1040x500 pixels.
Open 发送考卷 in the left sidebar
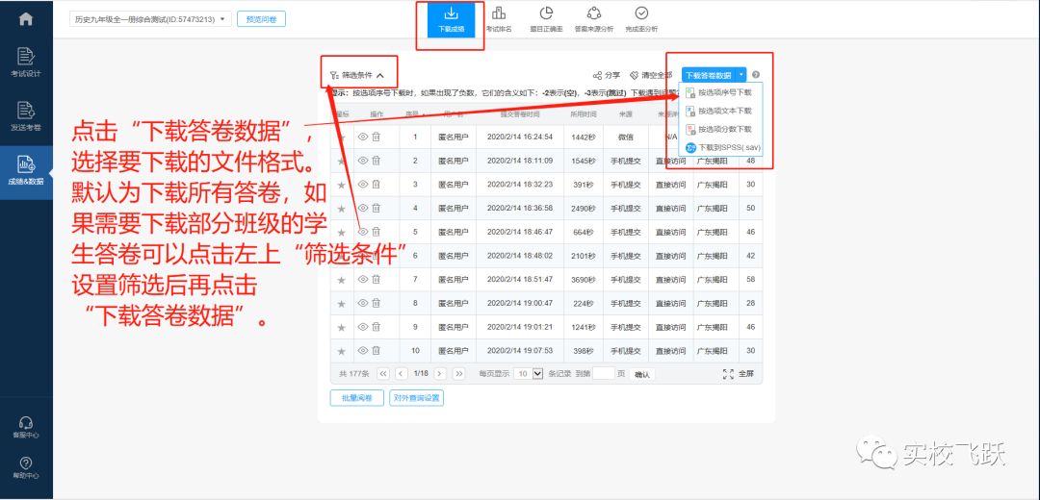coord(26,116)
